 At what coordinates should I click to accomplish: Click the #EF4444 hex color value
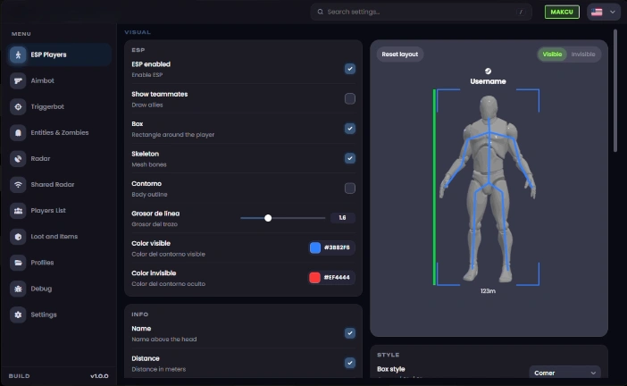(337, 278)
